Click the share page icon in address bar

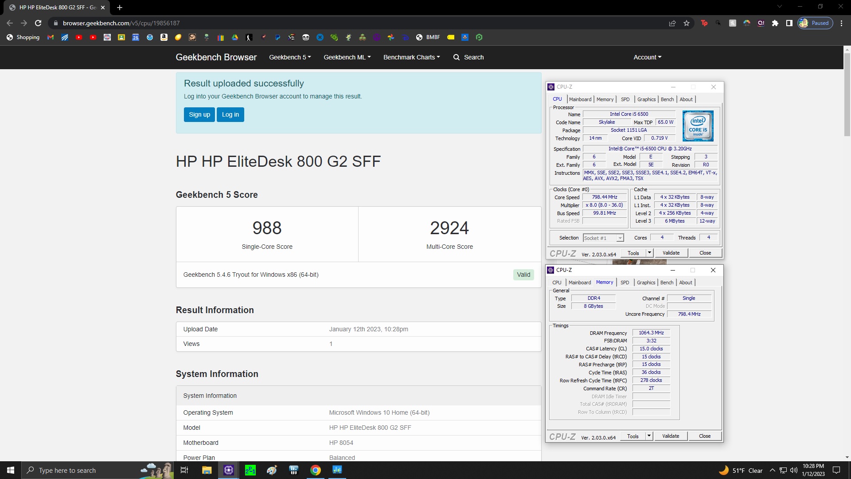672,23
